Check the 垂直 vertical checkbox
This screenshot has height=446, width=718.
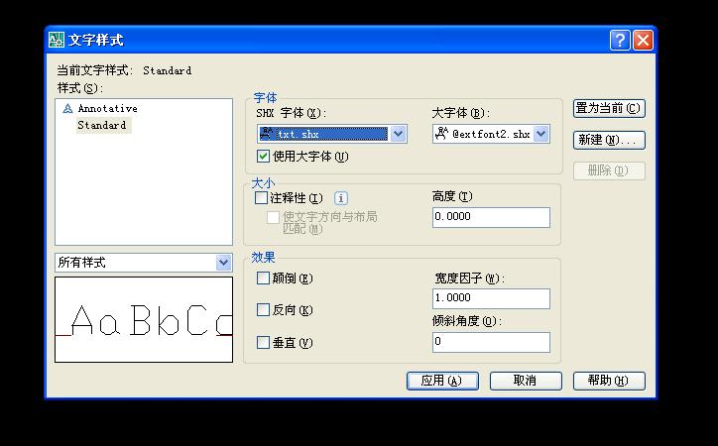click(264, 343)
